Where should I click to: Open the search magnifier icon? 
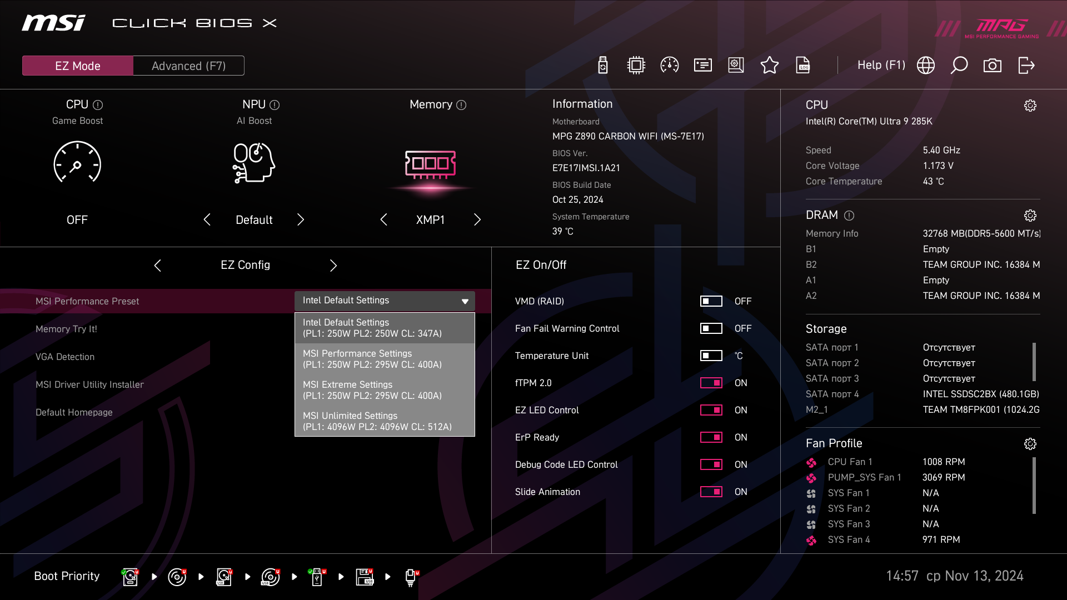pyautogui.click(x=959, y=66)
